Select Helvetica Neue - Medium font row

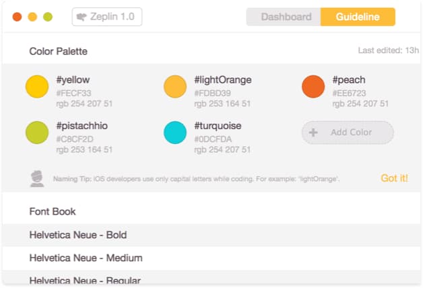point(211,258)
